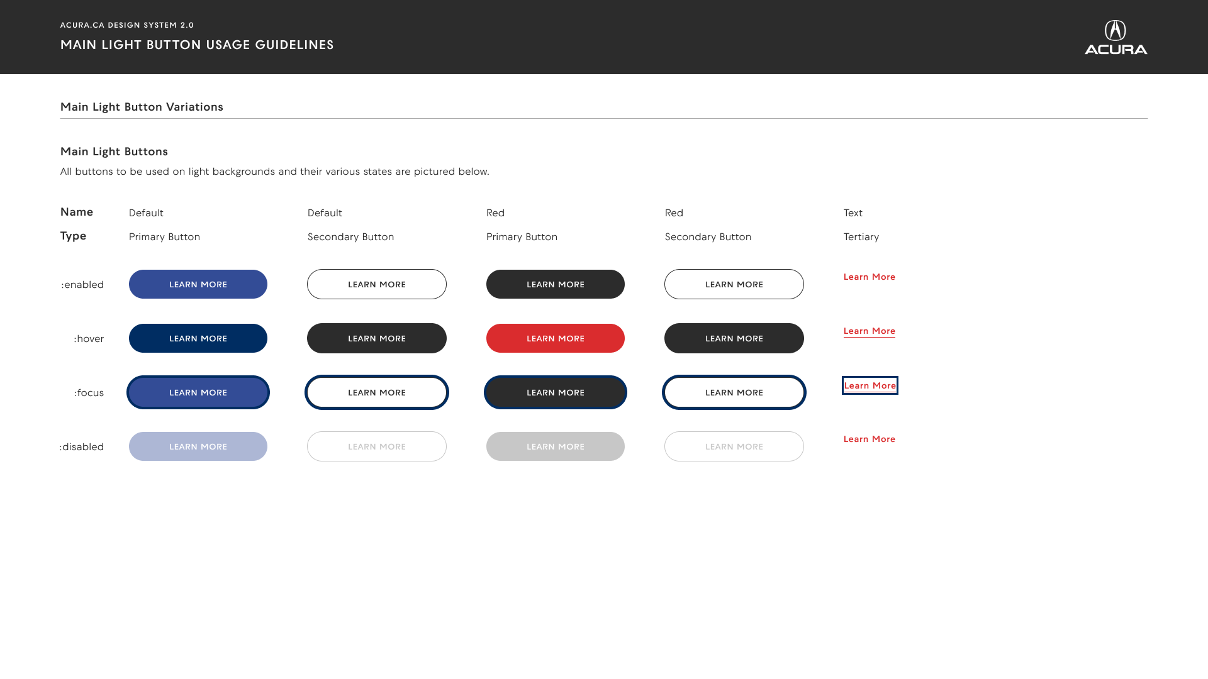Click the bright red hover-state button
The width and height of the screenshot is (1208, 679).
(x=556, y=338)
